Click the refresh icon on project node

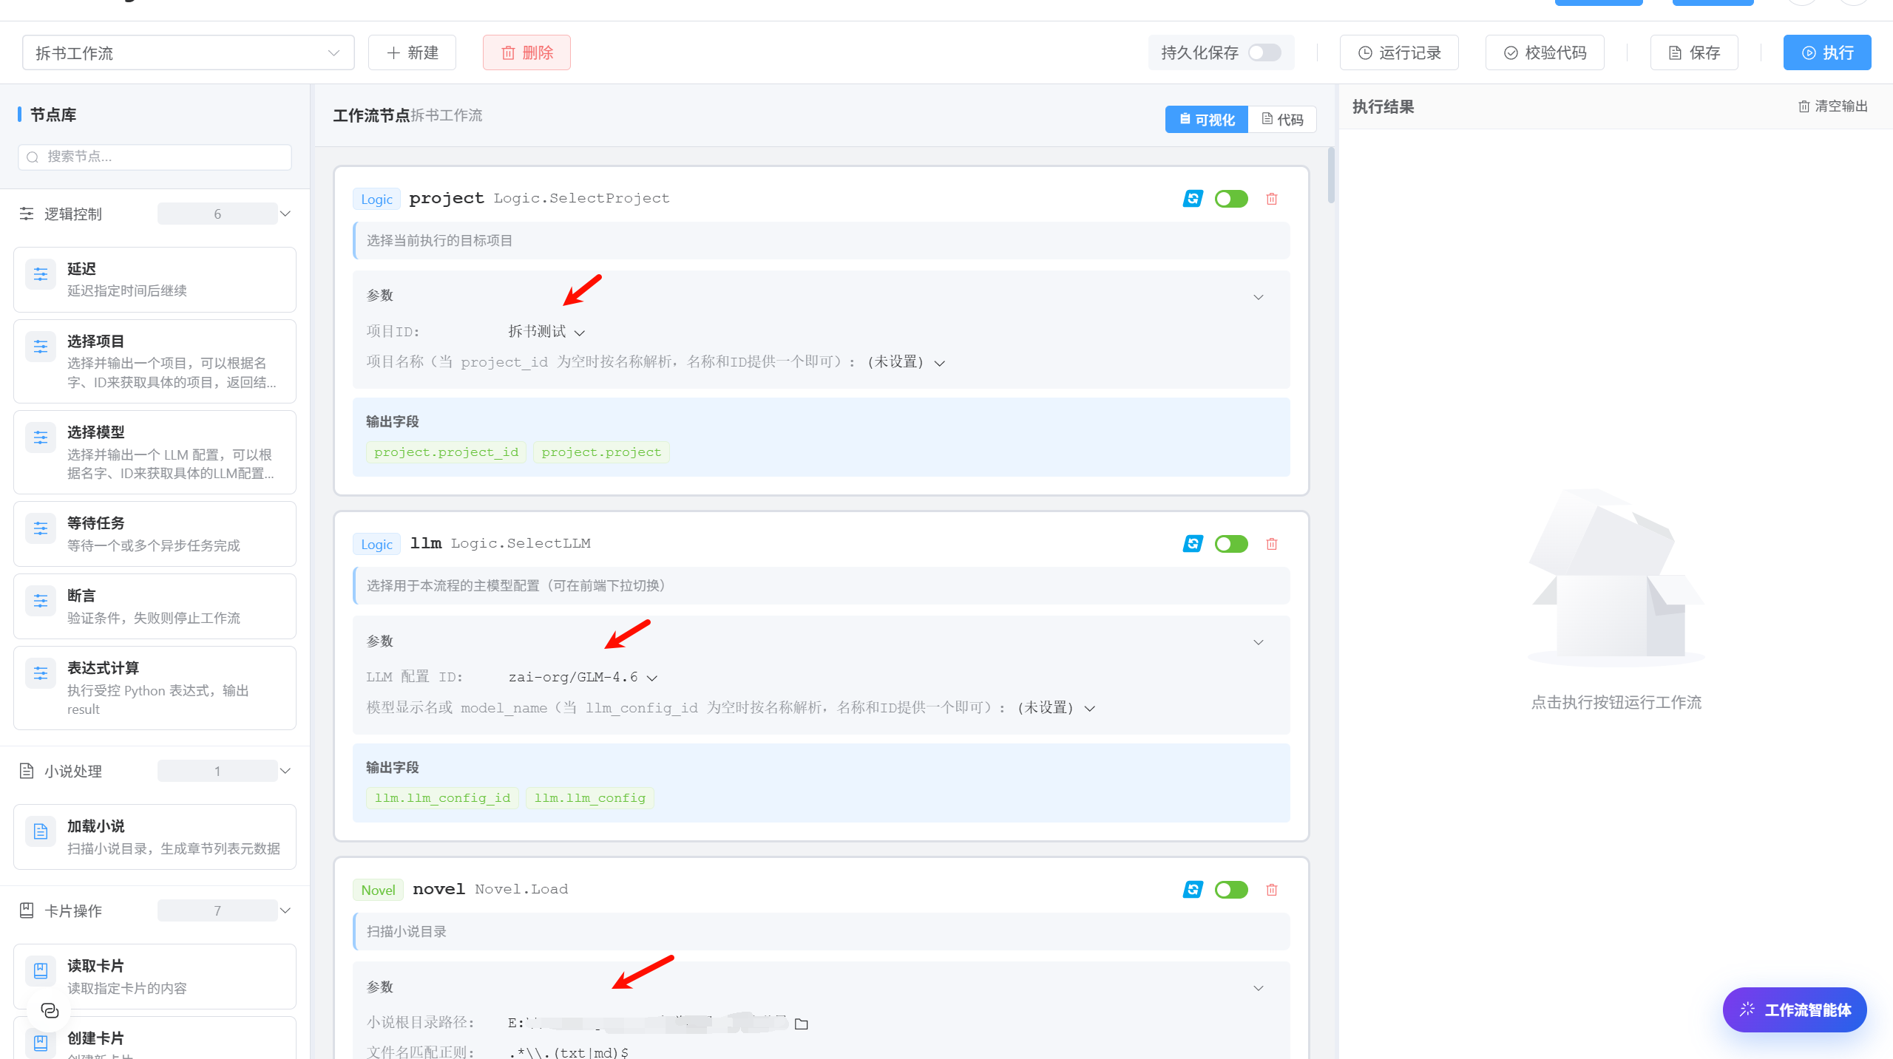pos(1193,199)
